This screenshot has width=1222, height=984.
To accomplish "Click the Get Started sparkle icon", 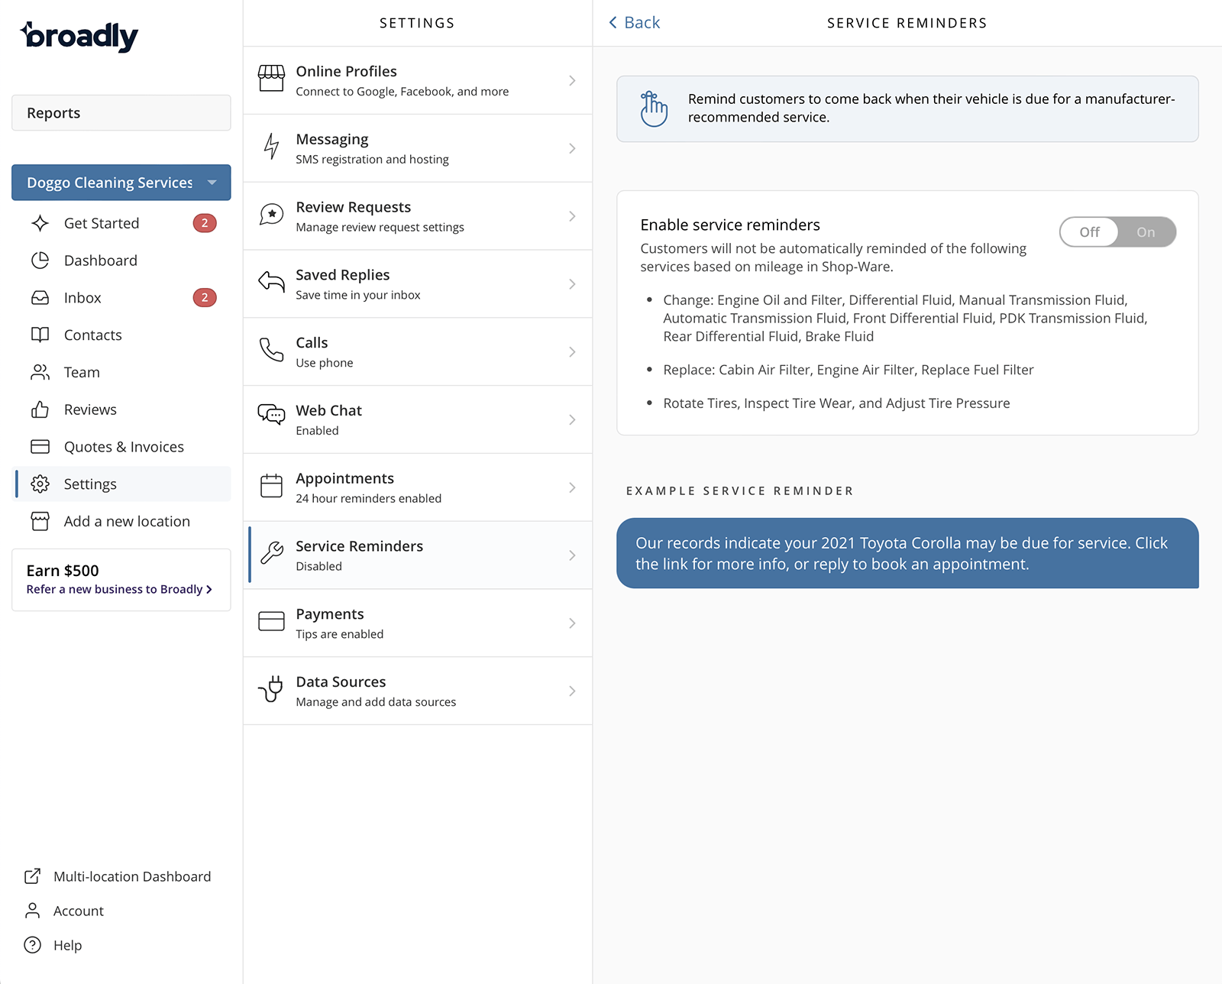I will click(40, 223).
